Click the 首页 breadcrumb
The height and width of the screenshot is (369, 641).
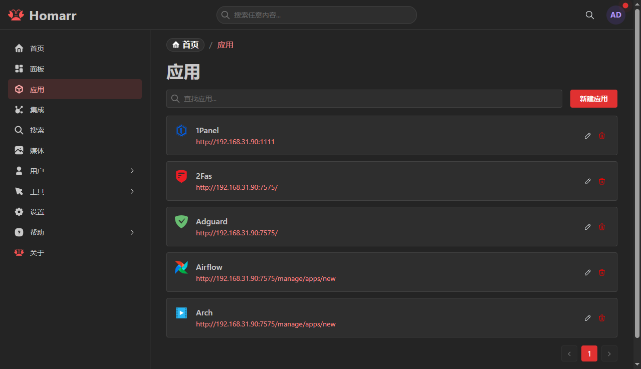tap(185, 45)
